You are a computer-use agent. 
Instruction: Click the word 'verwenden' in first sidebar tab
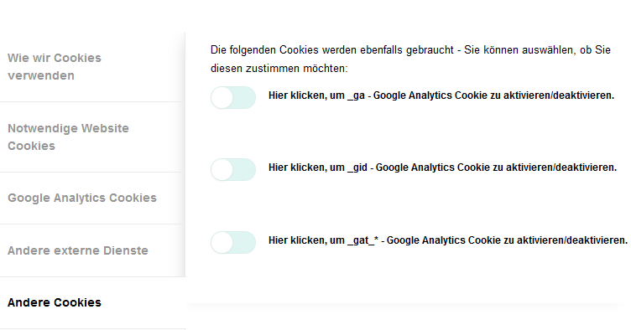(41, 75)
